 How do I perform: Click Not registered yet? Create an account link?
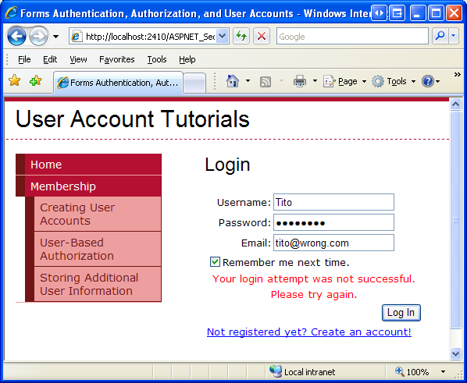(309, 332)
